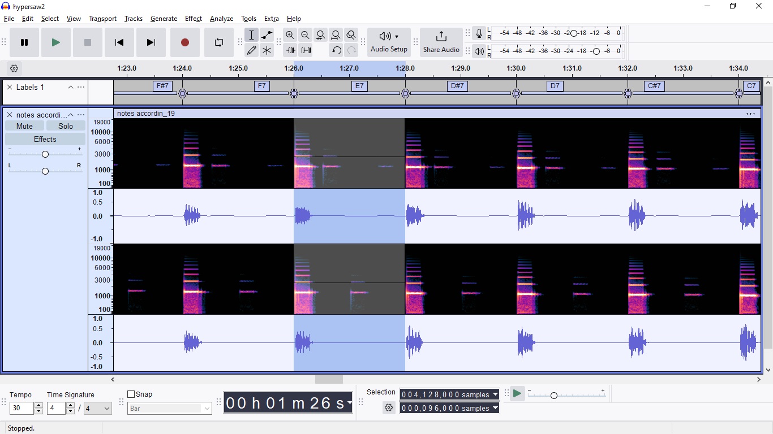Click time signature numerator field
773x434 pixels.
click(x=56, y=408)
